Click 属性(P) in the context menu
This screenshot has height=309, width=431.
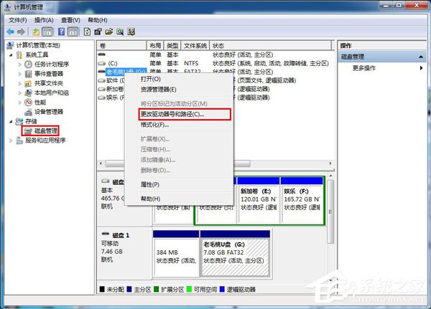point(150,184)
